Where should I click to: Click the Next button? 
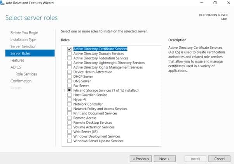[x=164, y=159]
